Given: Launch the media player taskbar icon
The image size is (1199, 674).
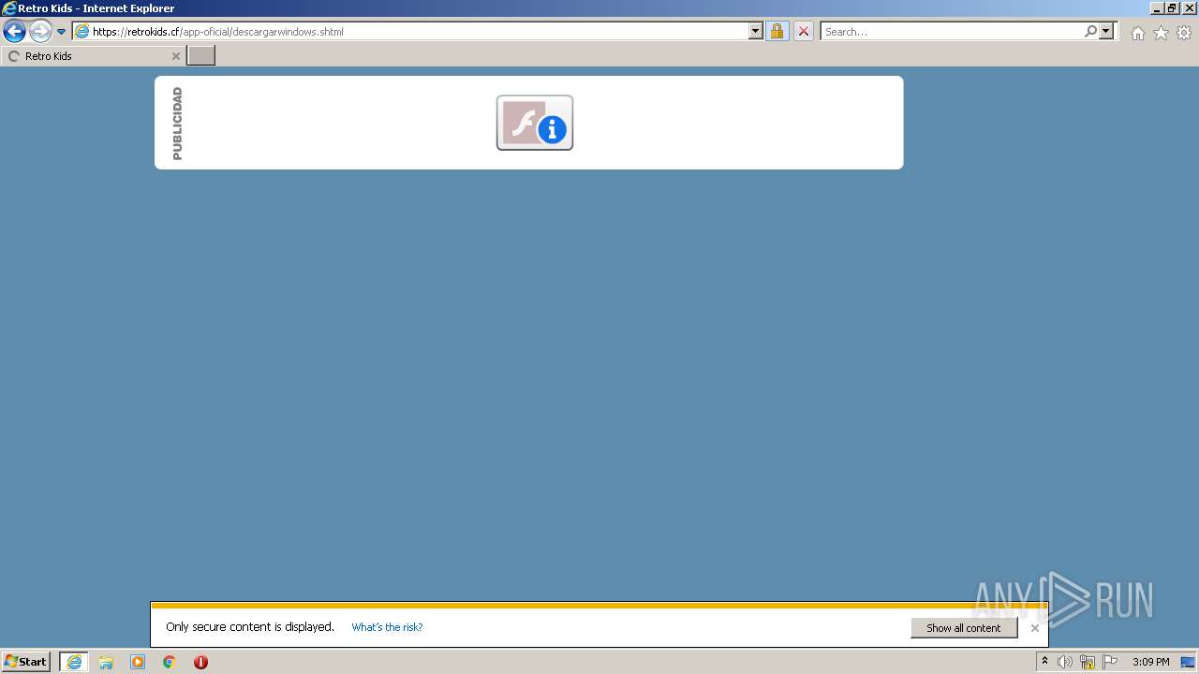Looking at the screenshot, I should tap(138, 662).
